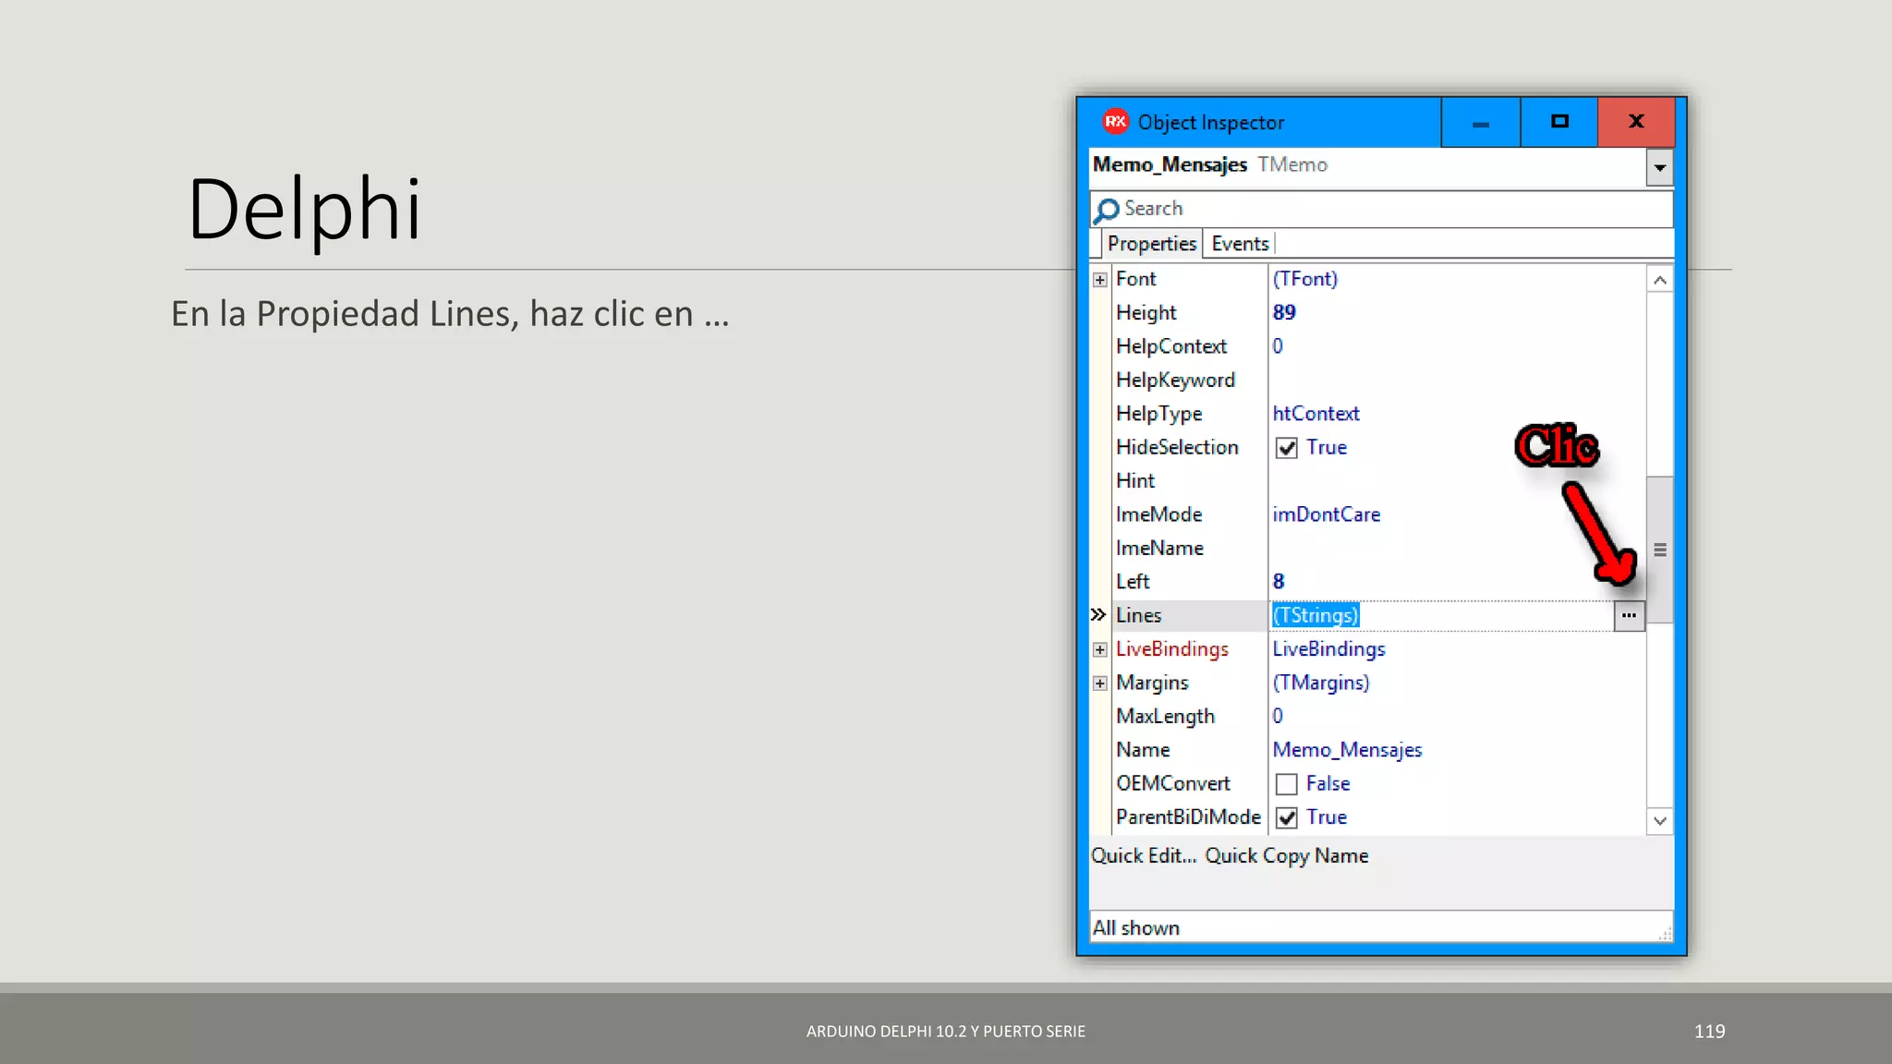The width and height of the screenshot is (1892, 1064).
Task: Expand the Font property
Action: tap(1099, 280)
